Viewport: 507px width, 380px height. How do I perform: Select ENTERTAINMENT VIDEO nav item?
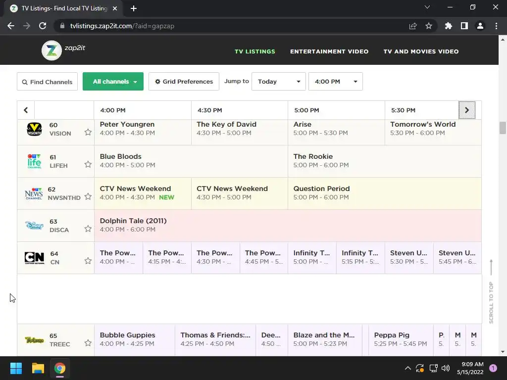329,51
